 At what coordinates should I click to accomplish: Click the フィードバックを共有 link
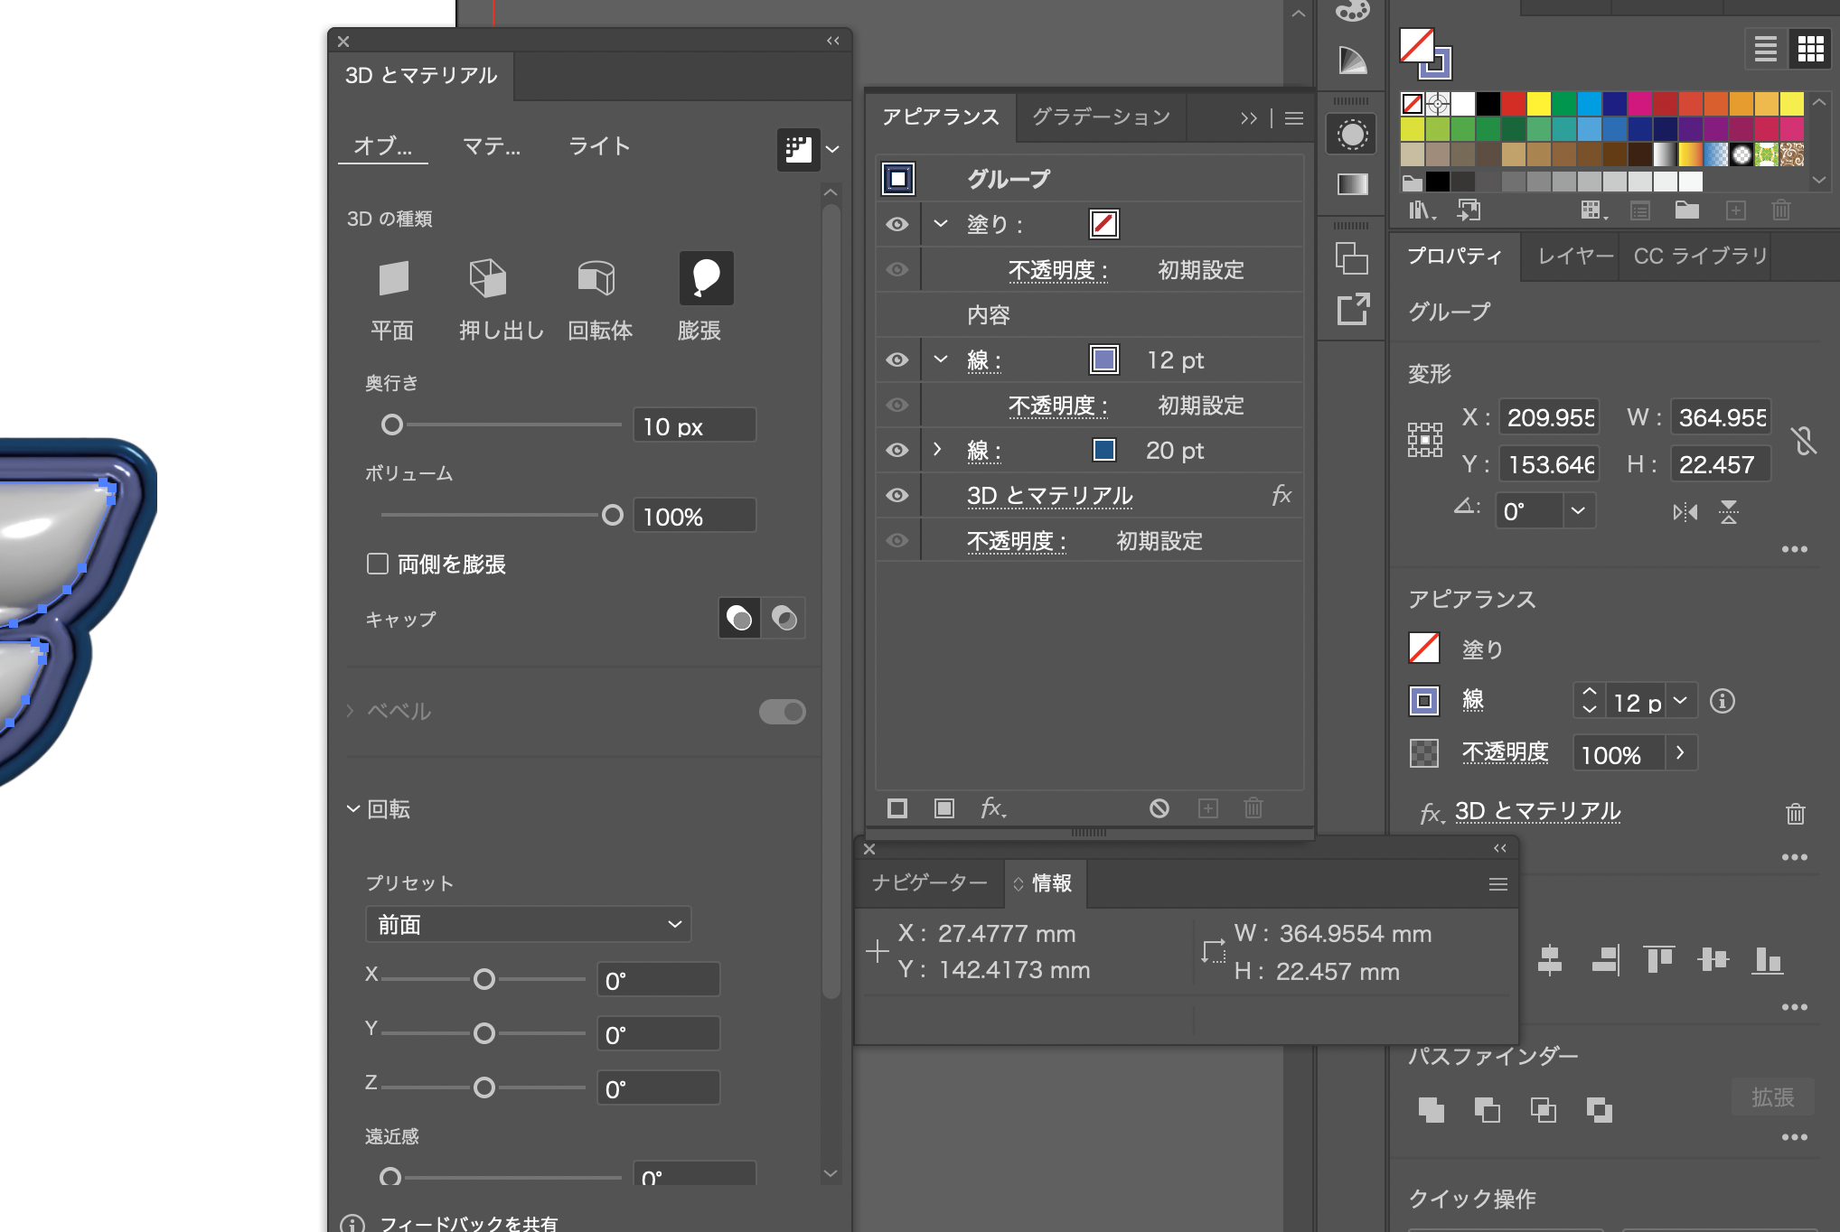(470, 1222)
